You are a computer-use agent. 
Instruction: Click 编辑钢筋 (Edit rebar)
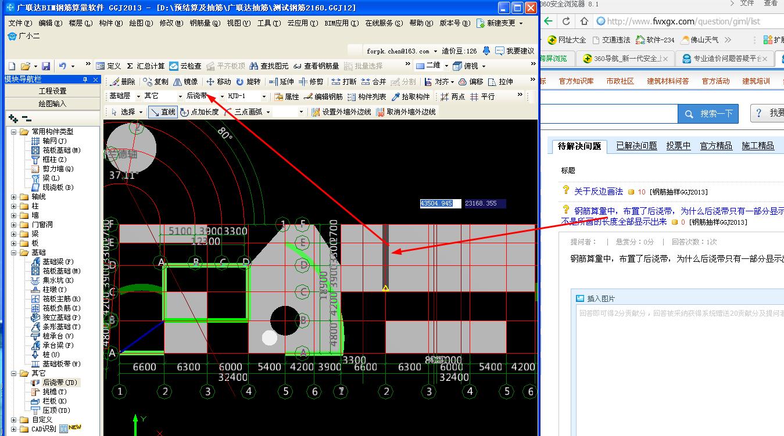[x=324, y=97]
